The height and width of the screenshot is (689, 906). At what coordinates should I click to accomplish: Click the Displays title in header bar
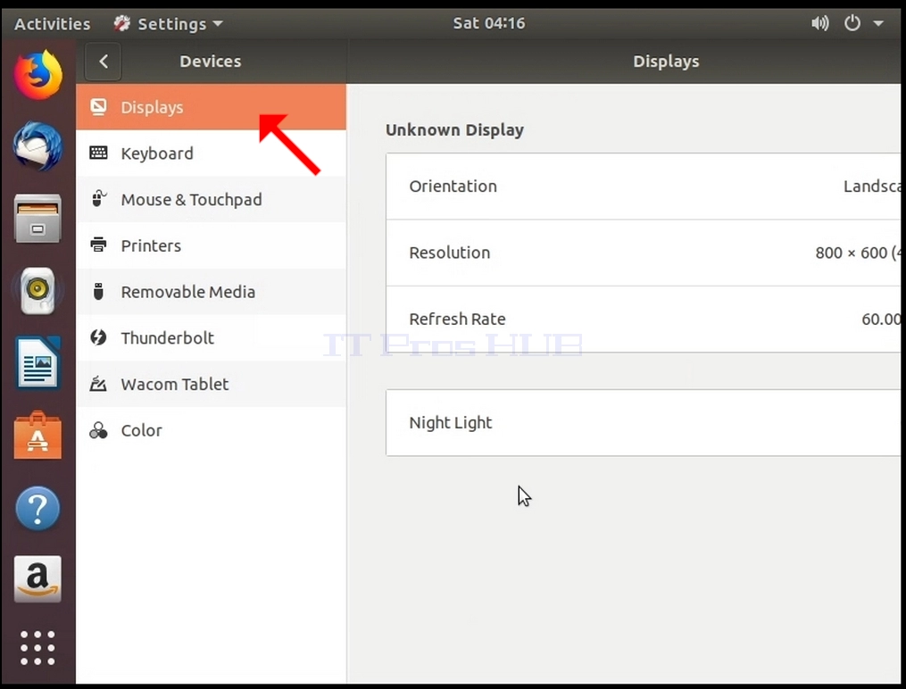[x=666, y=62]
